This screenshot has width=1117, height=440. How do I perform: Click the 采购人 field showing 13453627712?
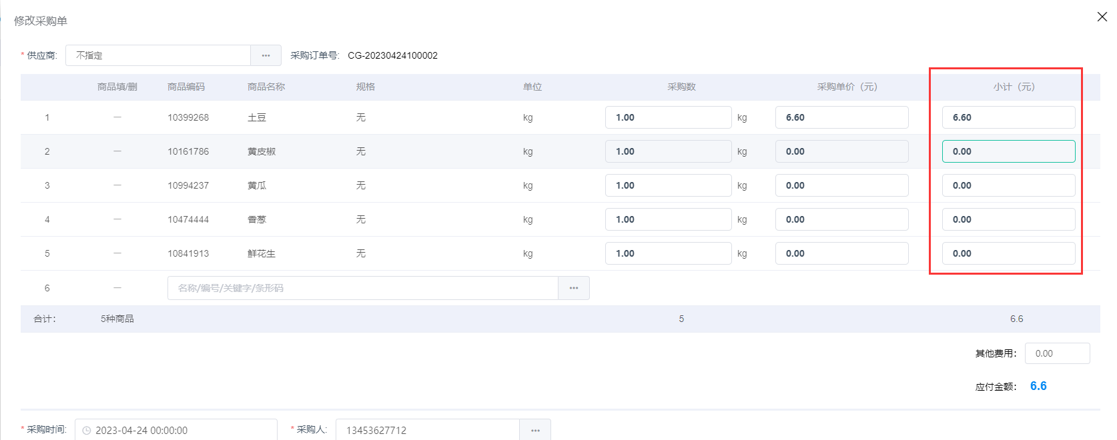pyautogui.click(x=427, y=430)
